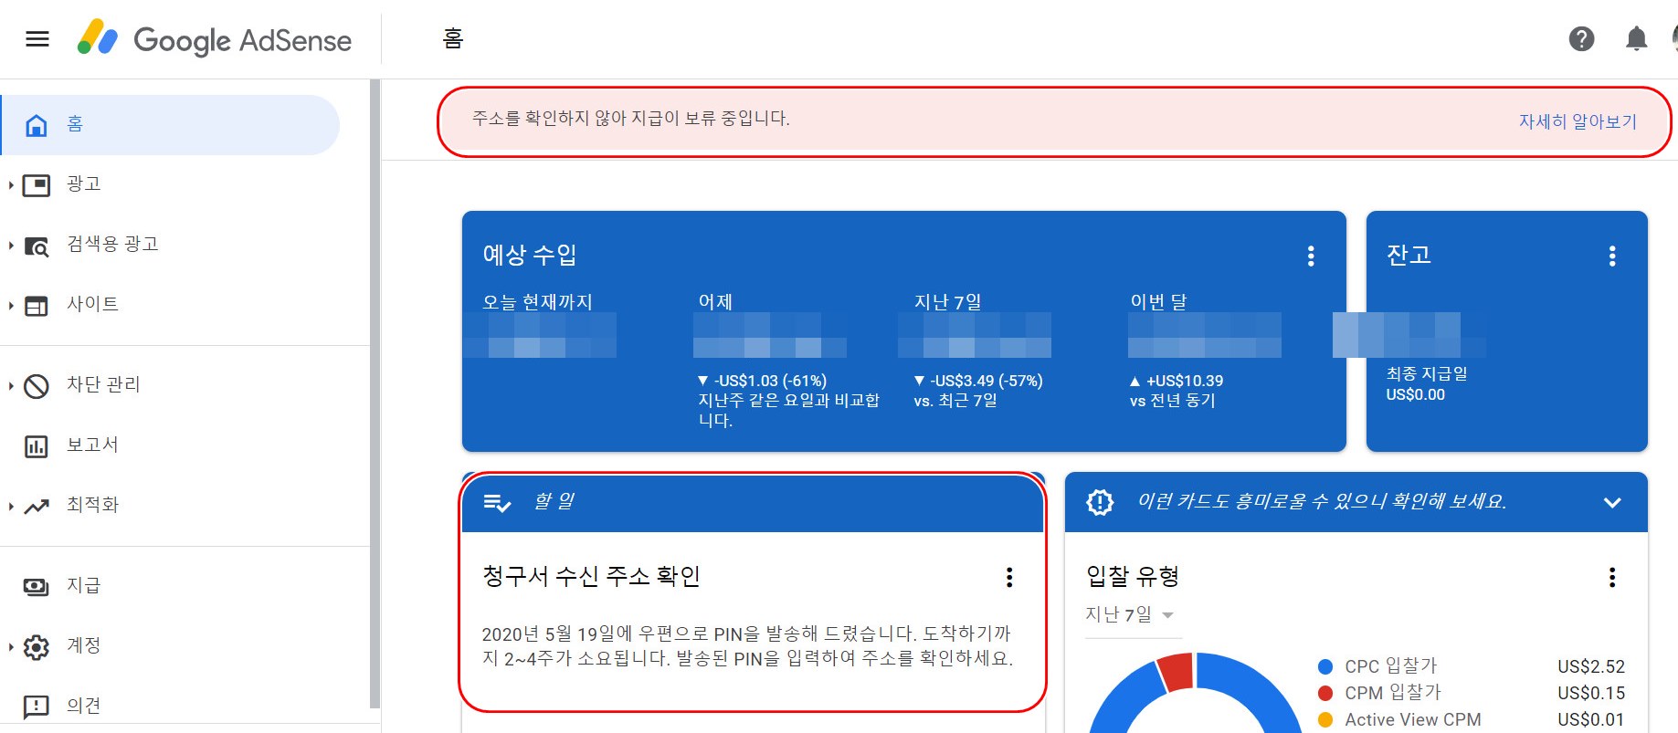Viewport: 1678px width, 733px height.
Task: Click the alert badge icon on cards header
Action: (1100, 502)
